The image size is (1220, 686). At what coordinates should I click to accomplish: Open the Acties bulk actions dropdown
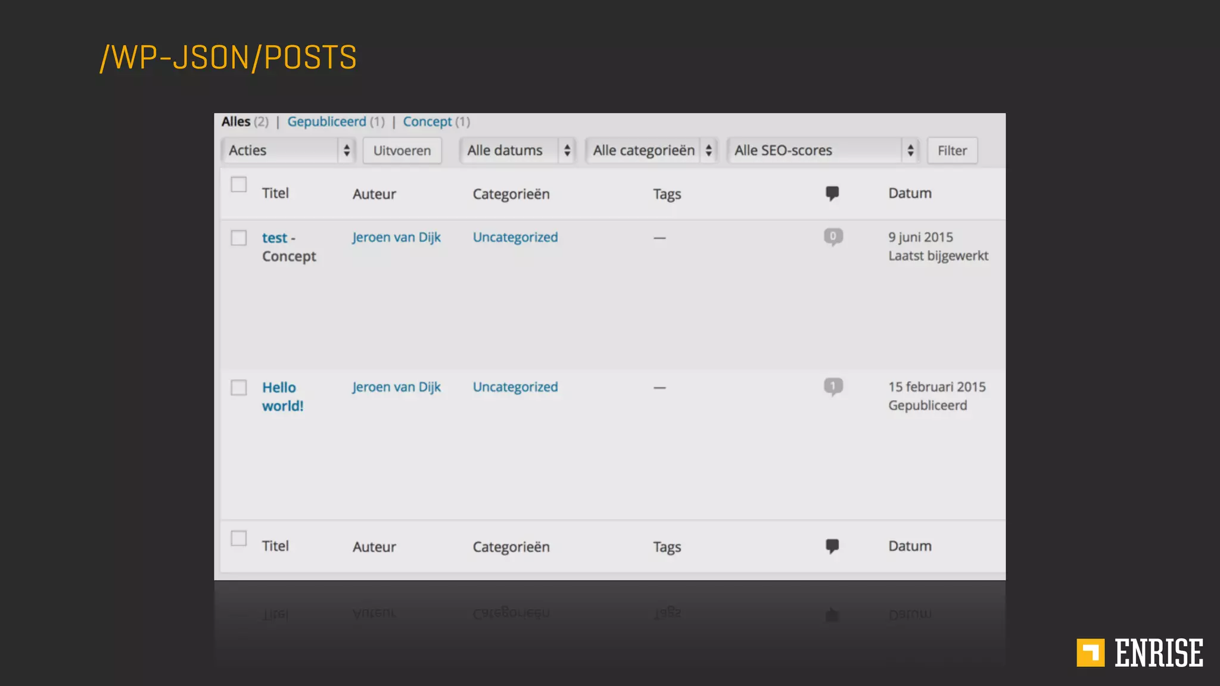point(288,151)
